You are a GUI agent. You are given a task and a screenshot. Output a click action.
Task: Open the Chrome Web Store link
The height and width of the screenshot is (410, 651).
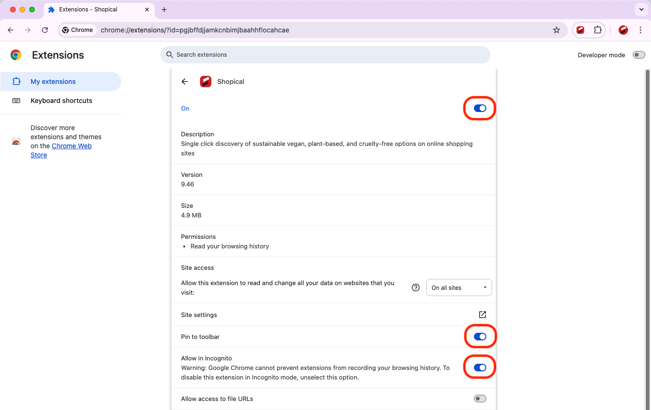[61, 151]
